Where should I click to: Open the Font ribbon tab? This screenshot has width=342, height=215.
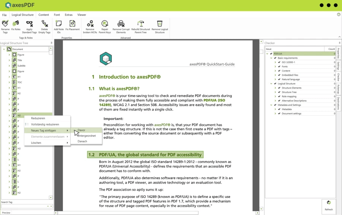point(57,15)
